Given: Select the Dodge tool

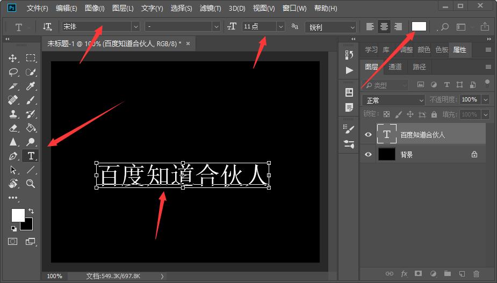Looking at the screenshot, I should 31,142.
